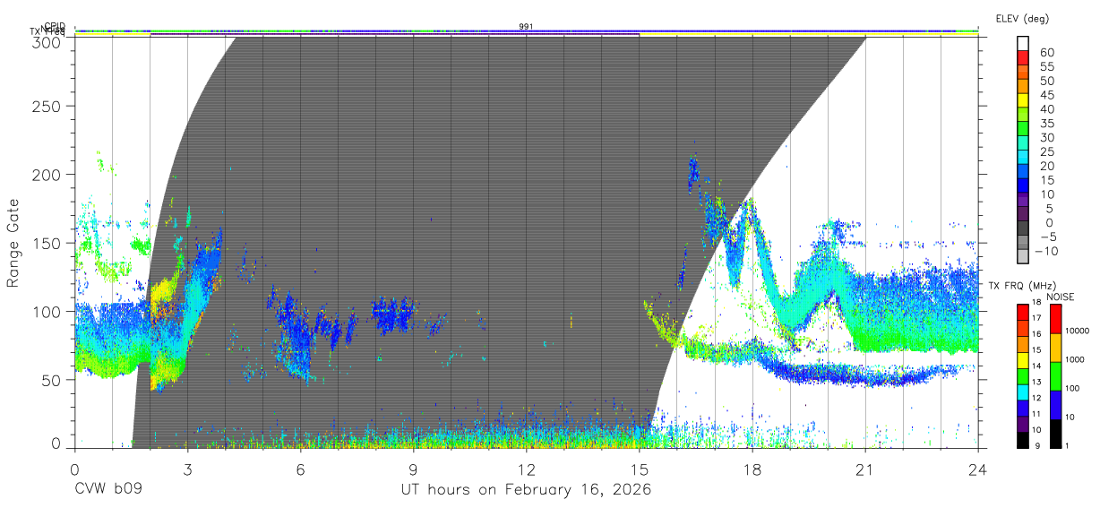The image size is (1100, 508).
Task: Click the '250' tick on Range Gate axis
Action: point(47,106)
